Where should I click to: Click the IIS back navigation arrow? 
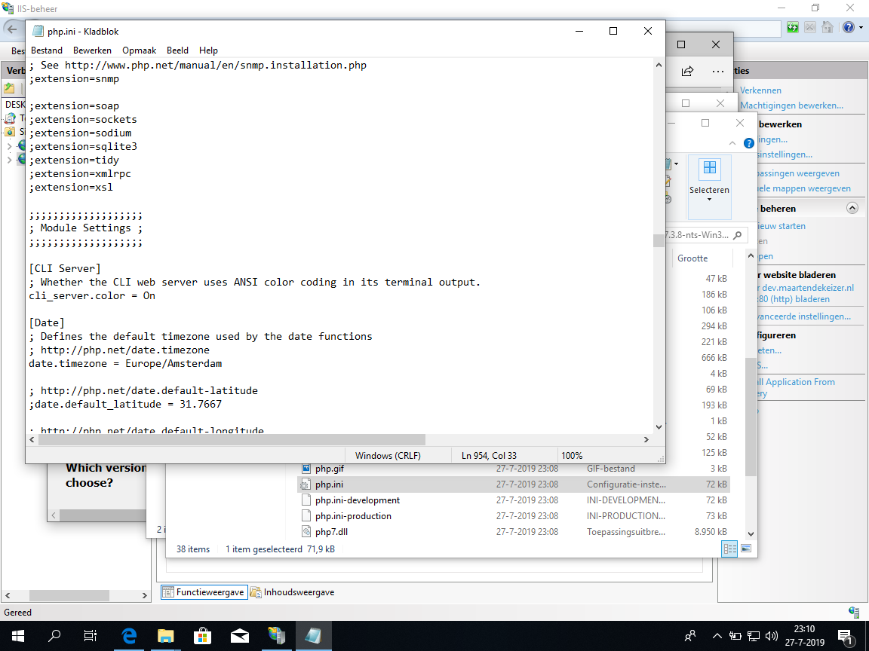click(x=12, y=28)
